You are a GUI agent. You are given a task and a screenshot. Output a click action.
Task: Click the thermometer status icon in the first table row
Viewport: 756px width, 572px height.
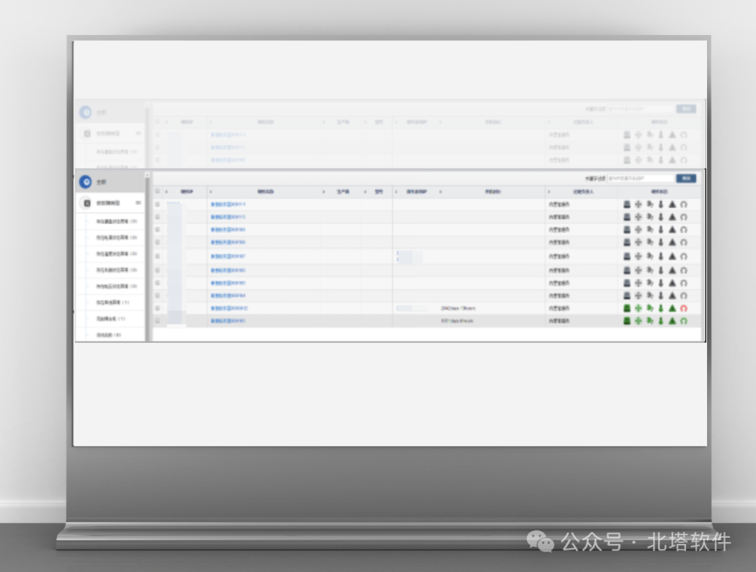pos(661,204)
